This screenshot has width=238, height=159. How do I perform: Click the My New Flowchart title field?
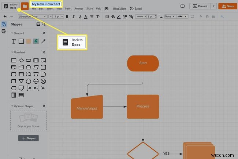click(x=46, y=4)
